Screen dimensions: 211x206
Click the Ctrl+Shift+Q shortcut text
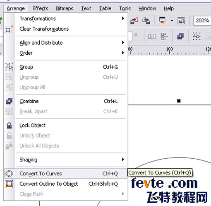(x=103, y=184)
